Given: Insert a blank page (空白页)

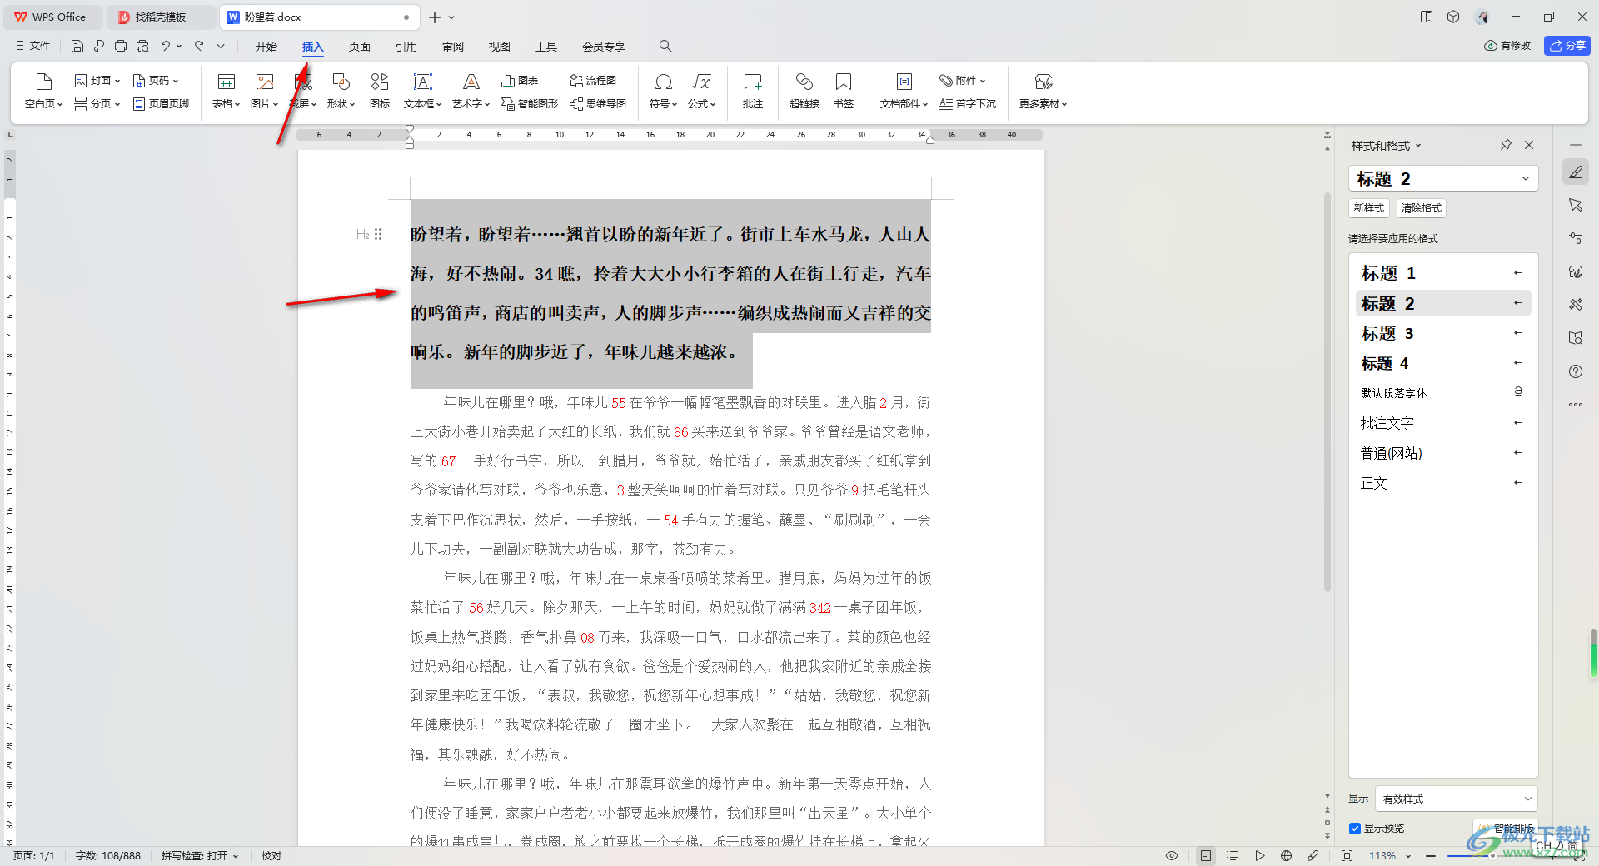Looking at the screenshot, I should click(x=43, y=91).
